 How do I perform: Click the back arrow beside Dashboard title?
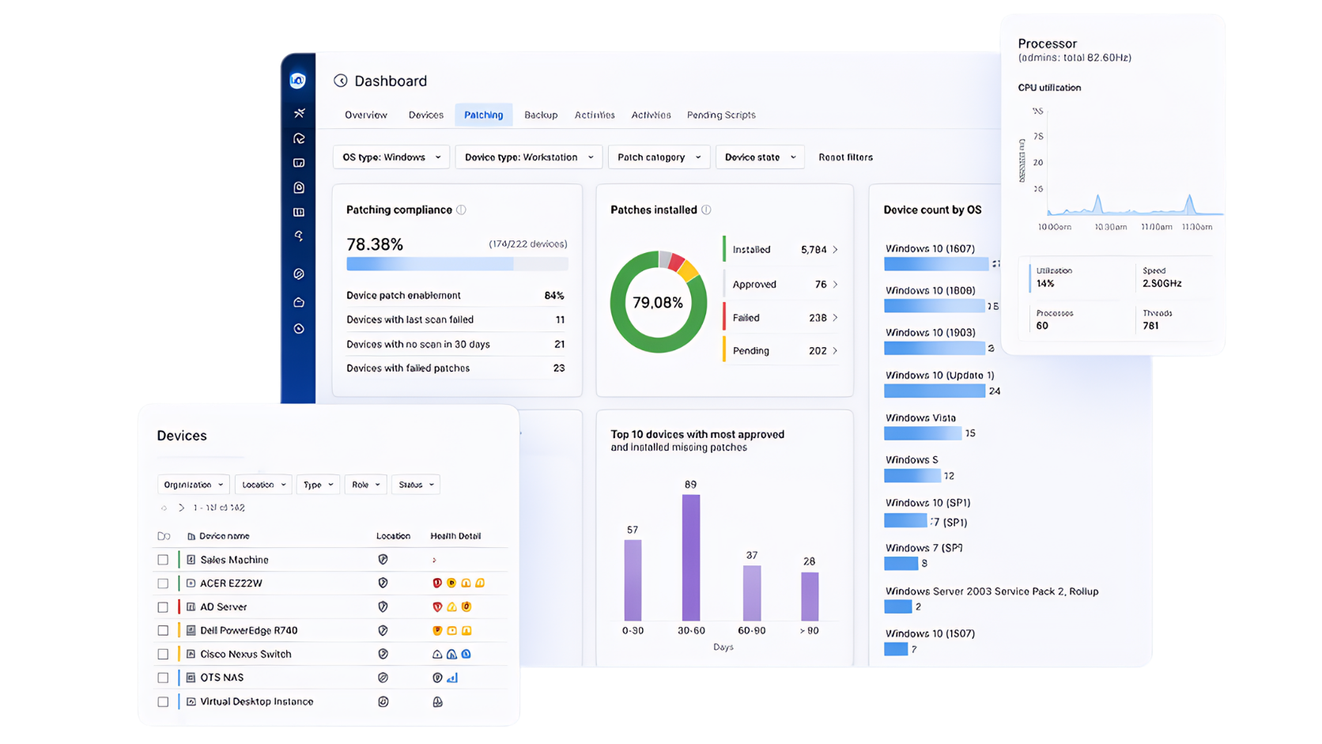(x=340, y=81)
